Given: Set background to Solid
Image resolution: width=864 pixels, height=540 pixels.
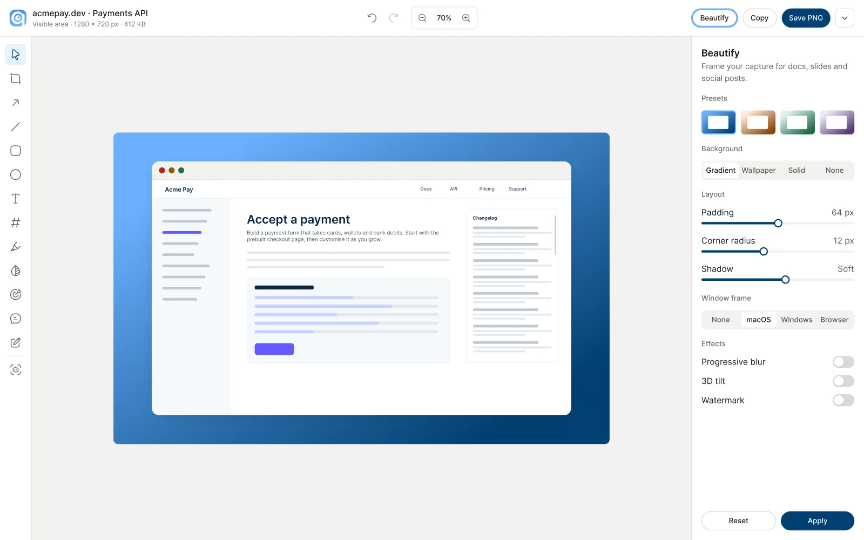Looking at the screenshot, I should (x=796, y=170).
